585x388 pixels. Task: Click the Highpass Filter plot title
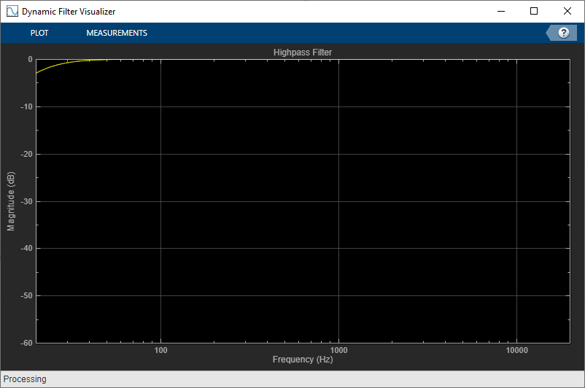click(x=303, y=53)
